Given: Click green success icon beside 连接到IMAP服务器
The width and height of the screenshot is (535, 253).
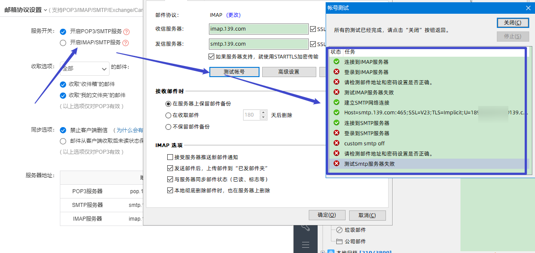Looking at the screenshot, I should coord(337,62).
